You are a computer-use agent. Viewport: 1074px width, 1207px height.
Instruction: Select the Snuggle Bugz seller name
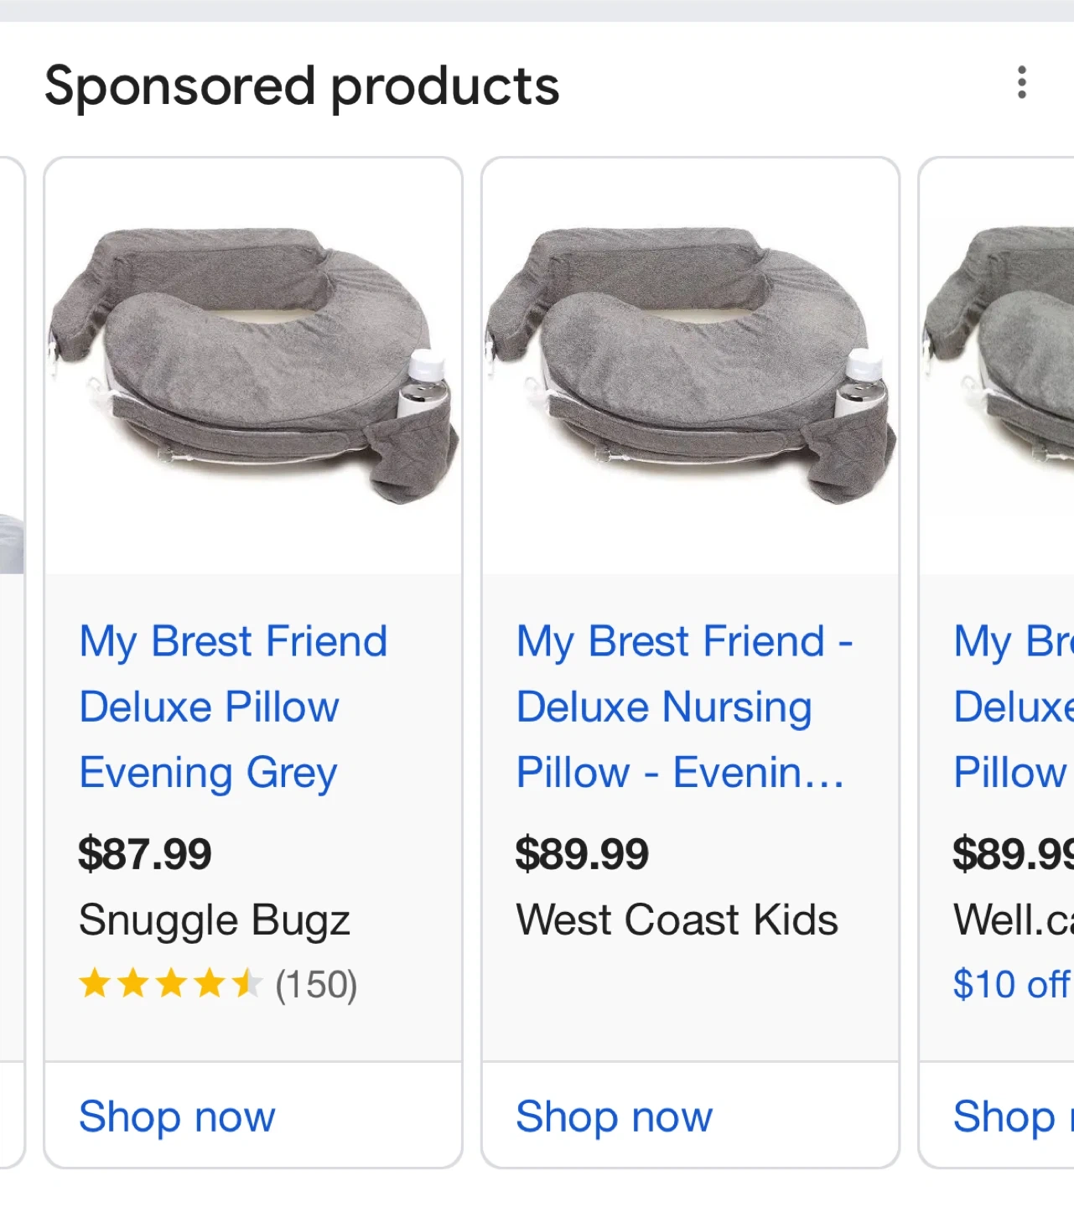click(x=215, y=919)
